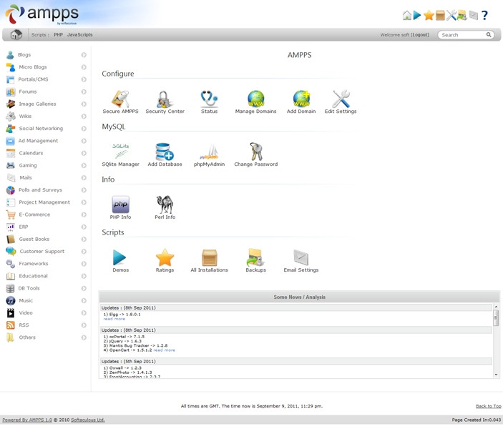Click the Backups folder icon

click(x=255, y=257)
